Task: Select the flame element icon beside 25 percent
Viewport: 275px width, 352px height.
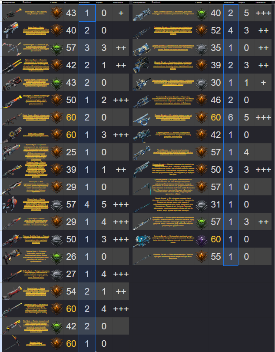Action: [x=57, y=152]
